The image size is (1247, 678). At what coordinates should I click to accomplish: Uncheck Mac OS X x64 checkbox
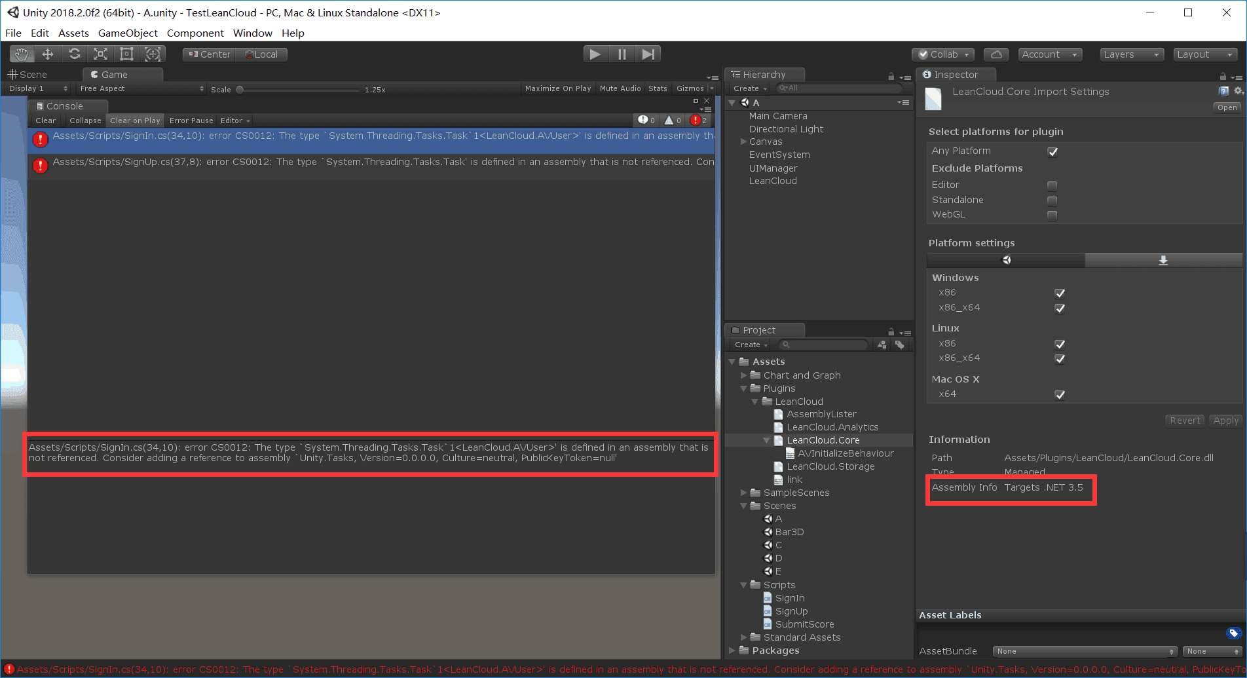tap(1060, 394)
